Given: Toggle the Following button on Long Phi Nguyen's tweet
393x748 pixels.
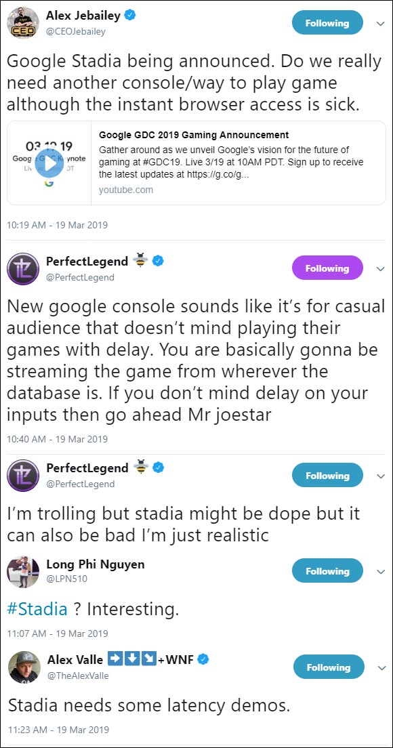Looking at the screenshot, I should (x=327, y=570).
